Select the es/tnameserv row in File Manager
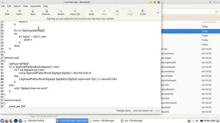The width and height of the screenshot is (220, 123). (191, 67)
